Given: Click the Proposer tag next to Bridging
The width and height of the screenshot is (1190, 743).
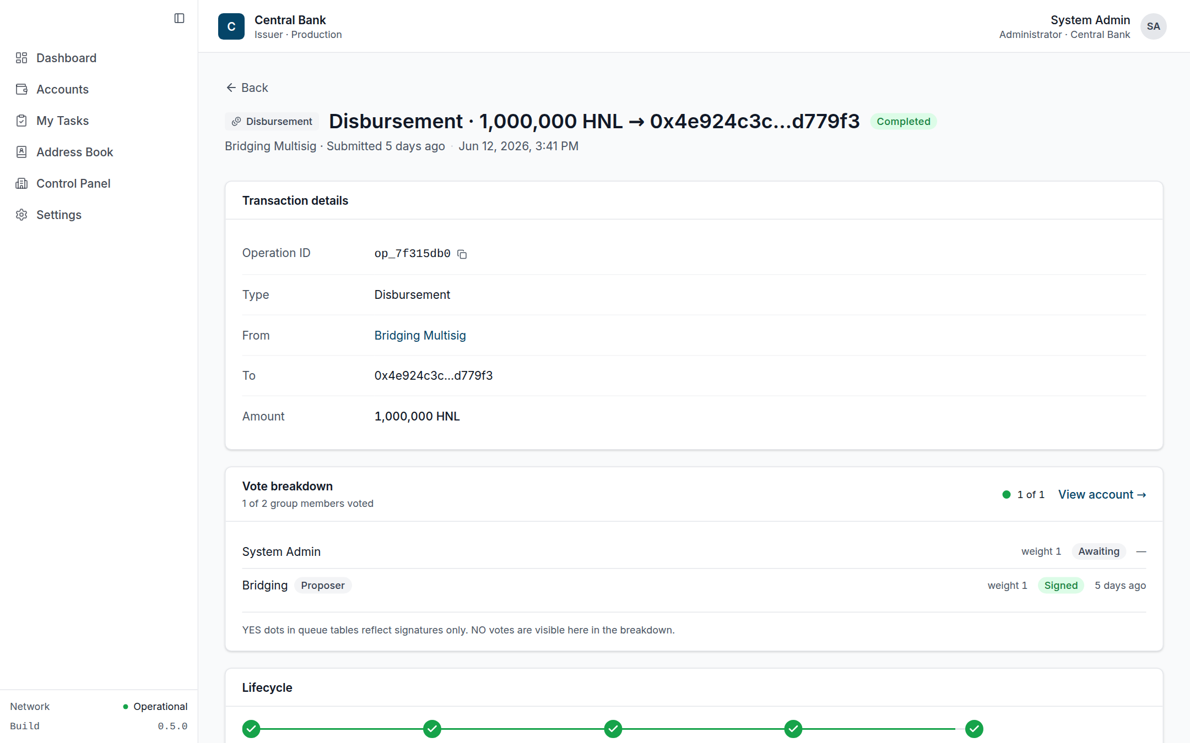Looking at the screenshot, I should click(323, 585).
